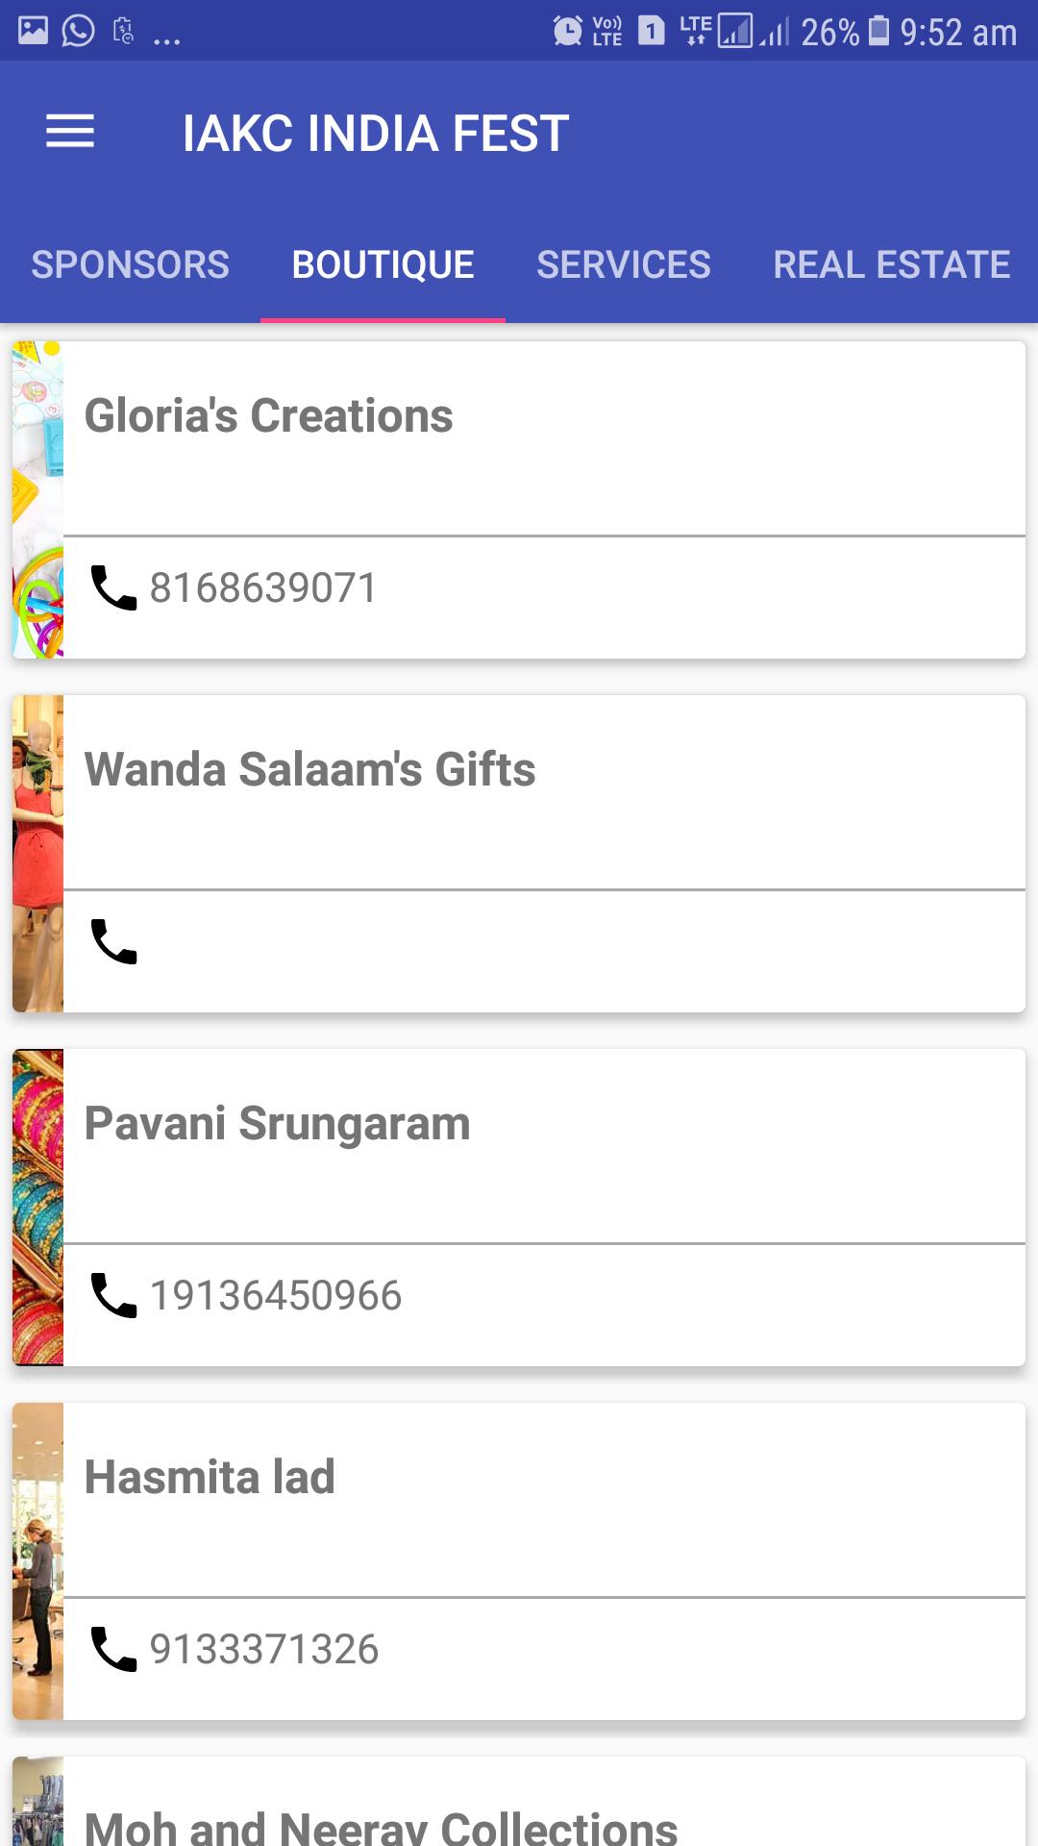Tap the alarm icon in status bar

pyautogui.click(x=567, y=32)
